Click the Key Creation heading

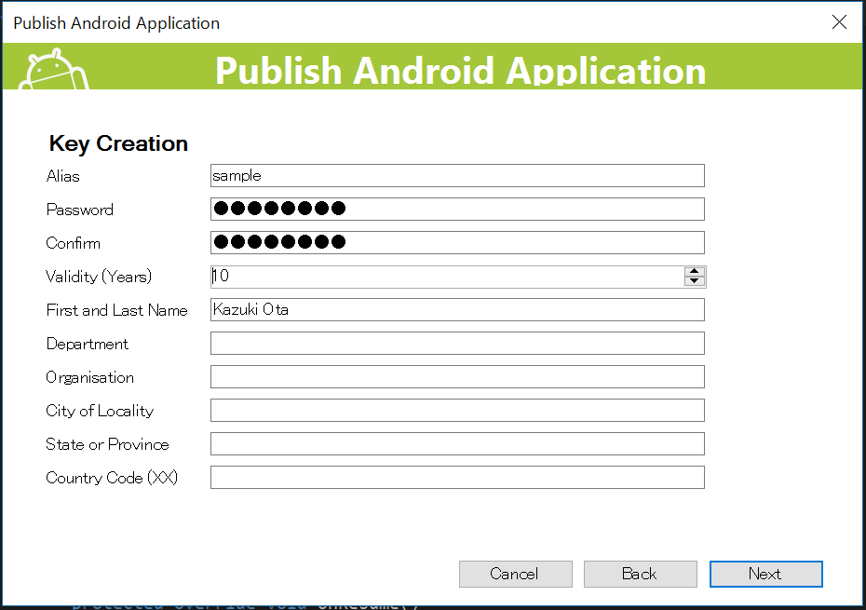coord(119,143)
